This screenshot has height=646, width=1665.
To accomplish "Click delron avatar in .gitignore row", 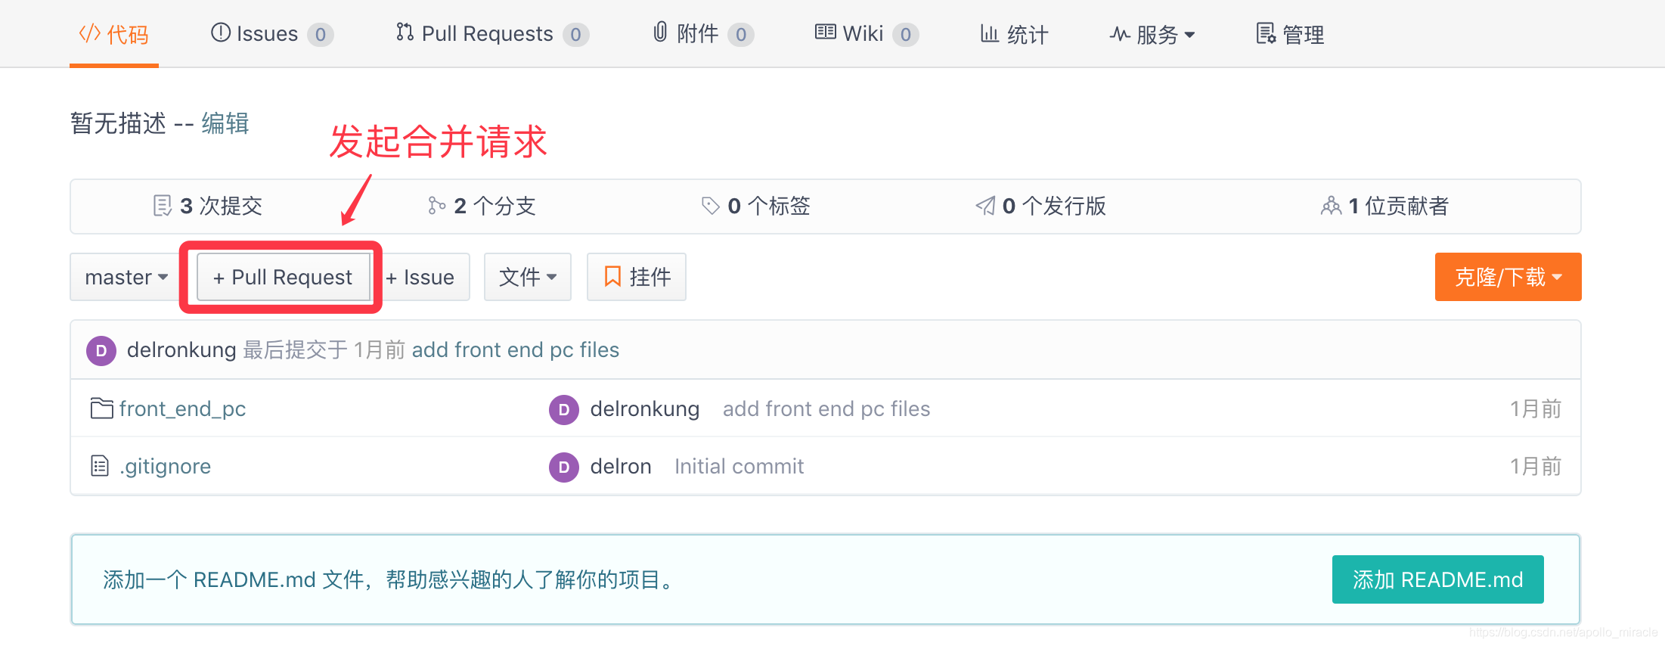I will pos(563,467).
